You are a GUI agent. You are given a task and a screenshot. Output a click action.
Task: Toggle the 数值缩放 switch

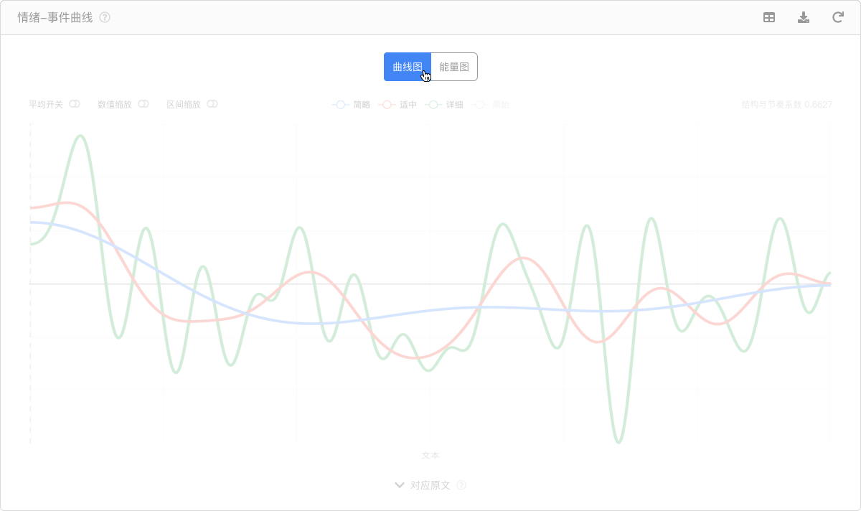(x=143, y=104)
